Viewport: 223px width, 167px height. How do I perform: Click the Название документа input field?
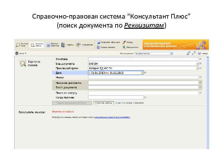(143, 83)
